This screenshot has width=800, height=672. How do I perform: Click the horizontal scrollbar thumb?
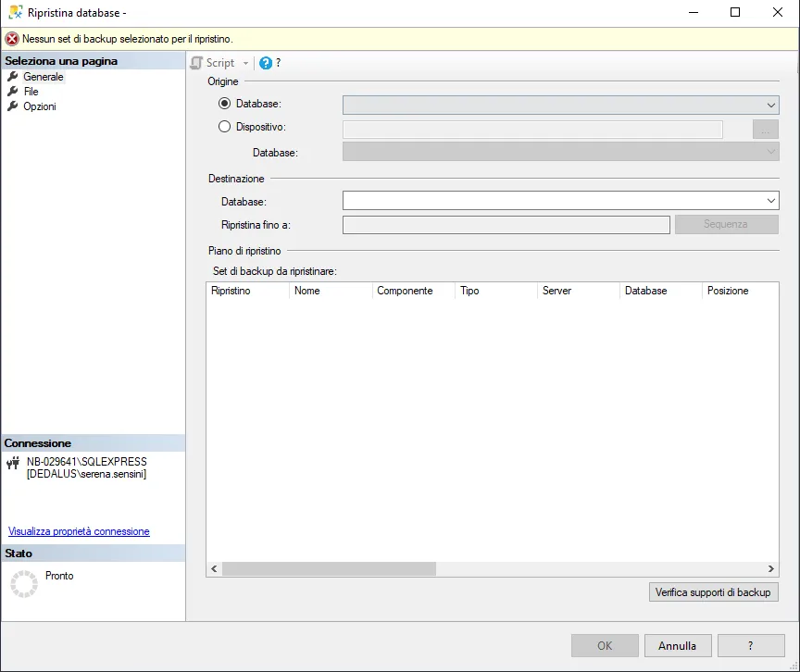coord(329,568)
